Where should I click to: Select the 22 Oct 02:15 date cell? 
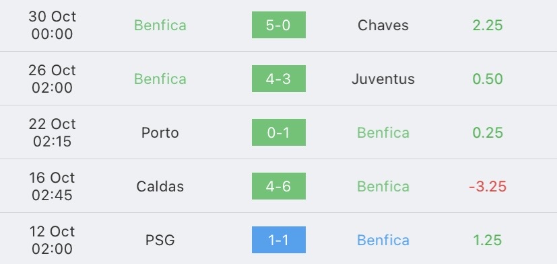(x=53, y=132)
